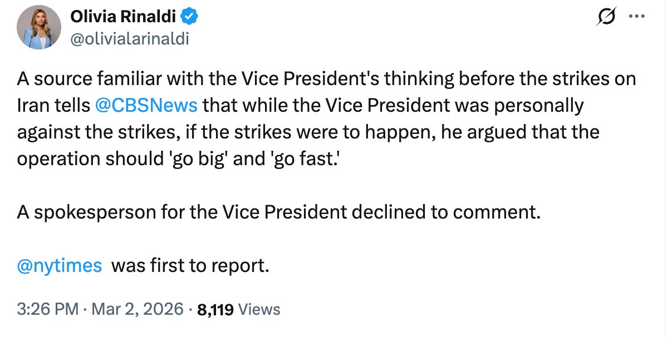Open the three-dot more options menu
The image size is (667, 337).
click(x=636, y=17)
